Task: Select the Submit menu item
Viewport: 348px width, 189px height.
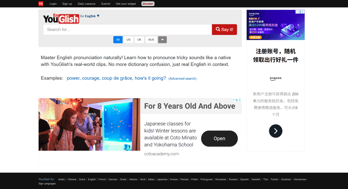Action: click(x=105, y=4)
